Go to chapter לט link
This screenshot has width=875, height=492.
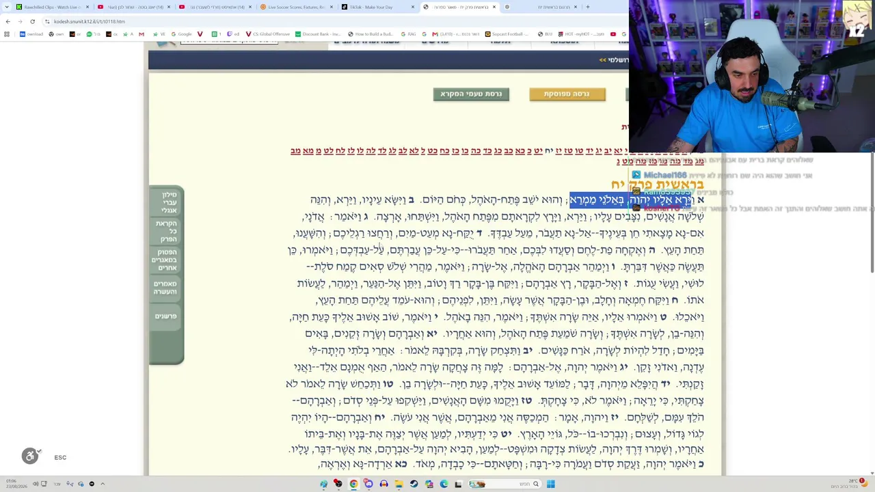tap(329, 150)
